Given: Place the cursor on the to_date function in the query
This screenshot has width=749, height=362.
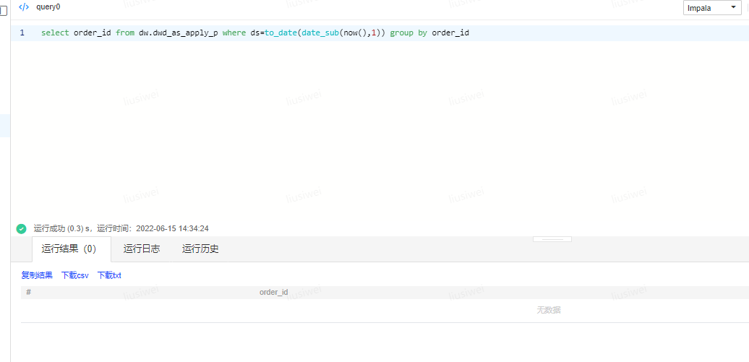Looking at the screenshot, I should [x=281, y=33].
